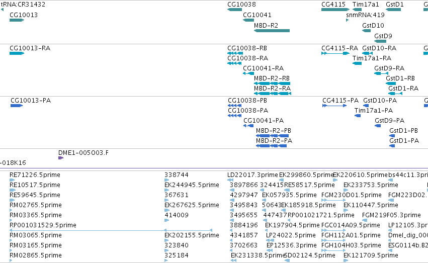Select the CG10038-PA protein label

coord(248,111)
